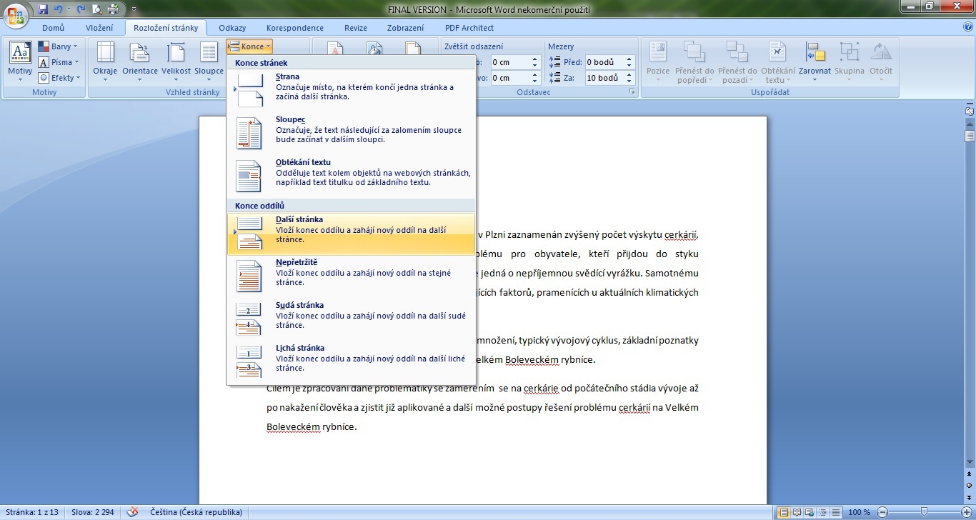Click the zoom slider in status bar
Image resolution: width=976 pixels, height=520 pixels.
(x=924, y=512)
